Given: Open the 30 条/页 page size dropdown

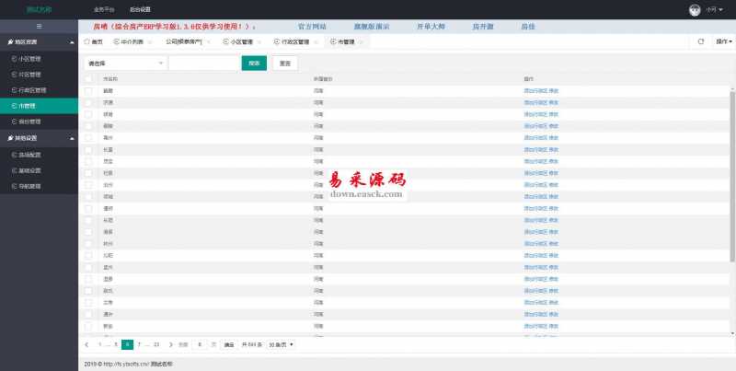Looking at the screenshot, I should 281,344.
